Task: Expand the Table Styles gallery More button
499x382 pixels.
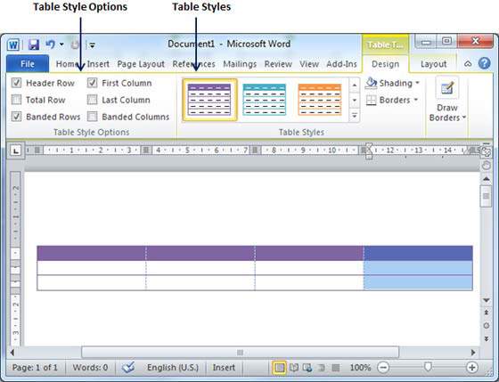Action: pyautogui.click(x=355, y=116)
